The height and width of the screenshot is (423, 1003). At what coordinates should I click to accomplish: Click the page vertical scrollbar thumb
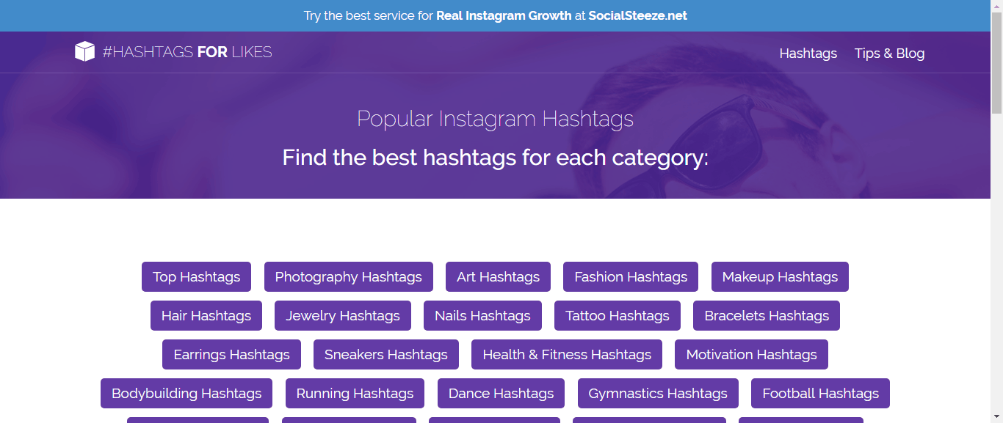pos(996,66)
